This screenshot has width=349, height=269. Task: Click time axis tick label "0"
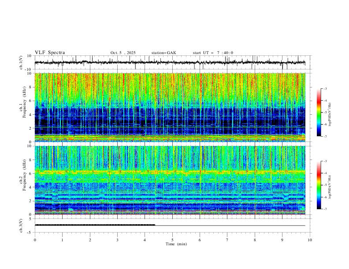pyautogui.click(x=35, y=240)
